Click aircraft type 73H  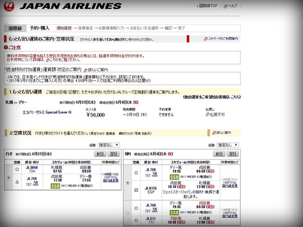(x=32, y=171)
